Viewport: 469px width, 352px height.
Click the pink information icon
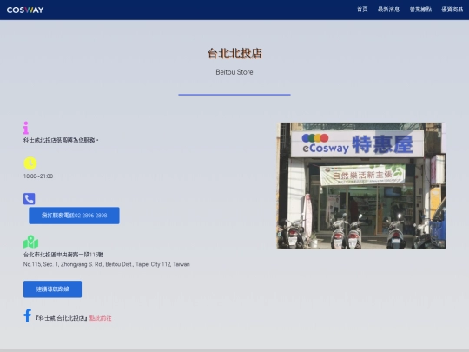(26, 128)
